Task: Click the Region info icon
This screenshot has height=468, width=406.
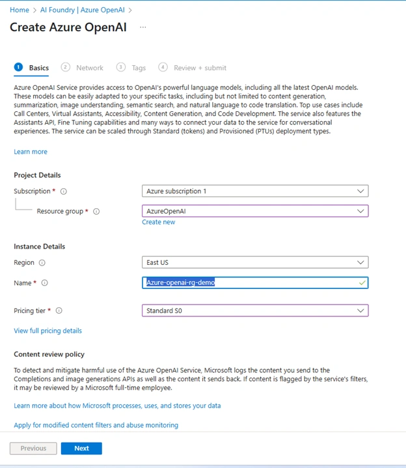Action: 42,263
